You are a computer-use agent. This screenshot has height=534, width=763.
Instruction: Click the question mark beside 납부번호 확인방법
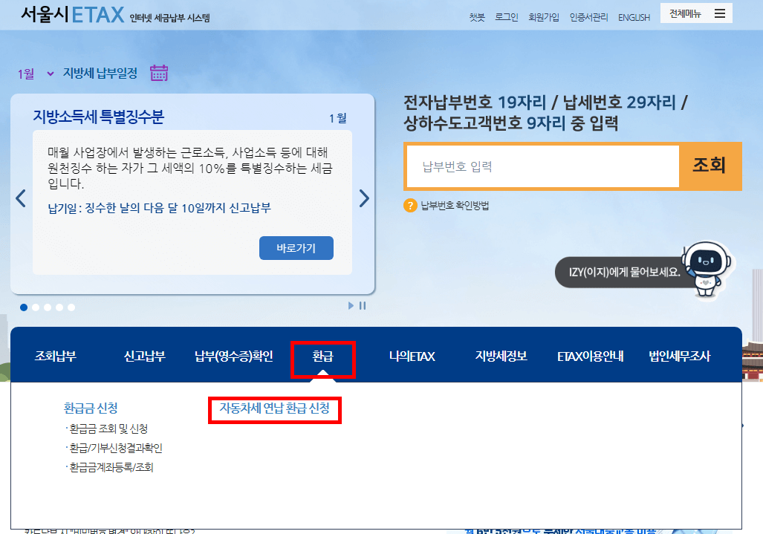click(x=410, y=206)
